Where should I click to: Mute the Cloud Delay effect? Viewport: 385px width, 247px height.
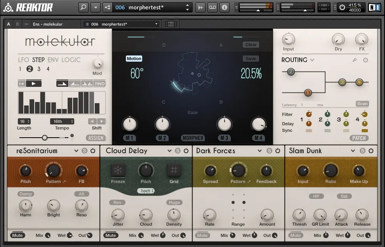111,235
